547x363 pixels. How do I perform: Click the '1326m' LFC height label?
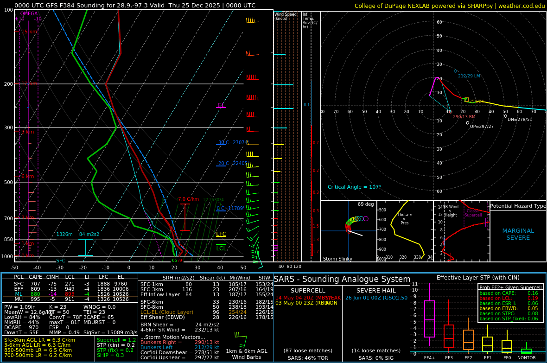64,234
